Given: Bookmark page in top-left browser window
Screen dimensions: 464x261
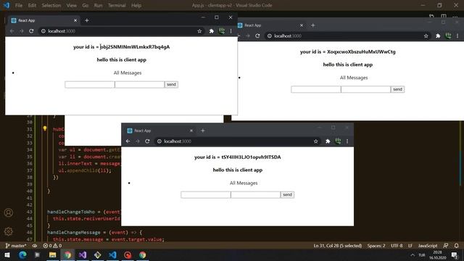Looking at the screenshot, I should 199,31.
